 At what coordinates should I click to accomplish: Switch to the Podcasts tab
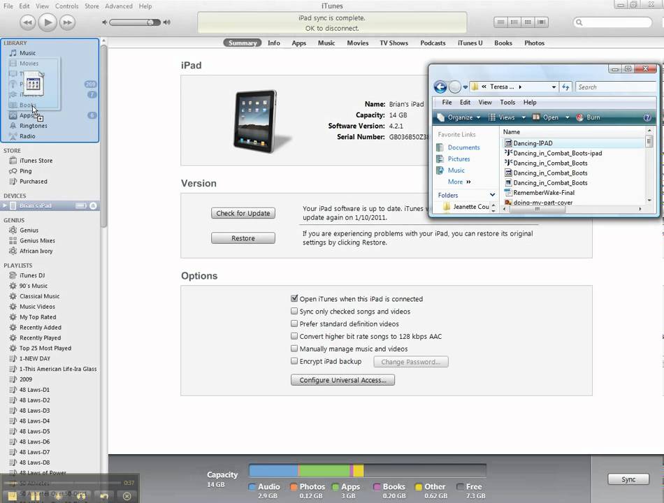433,43
